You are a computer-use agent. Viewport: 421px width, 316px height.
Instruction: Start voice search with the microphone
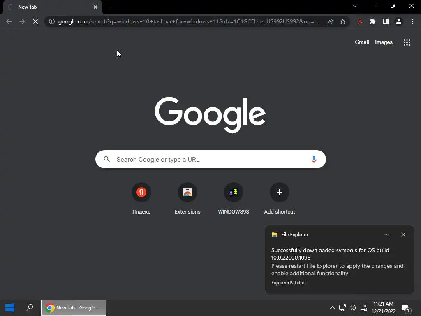(x=314, y=159)
